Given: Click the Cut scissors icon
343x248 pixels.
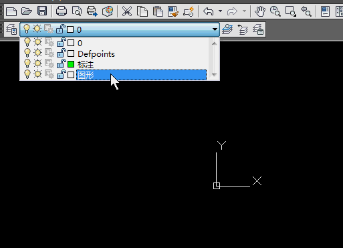Looking at the screenshot, I should click(x=127, y=11).
